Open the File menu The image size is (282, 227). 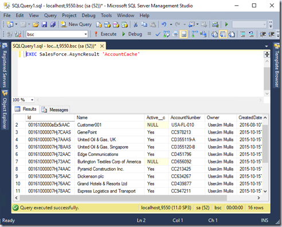7,15
